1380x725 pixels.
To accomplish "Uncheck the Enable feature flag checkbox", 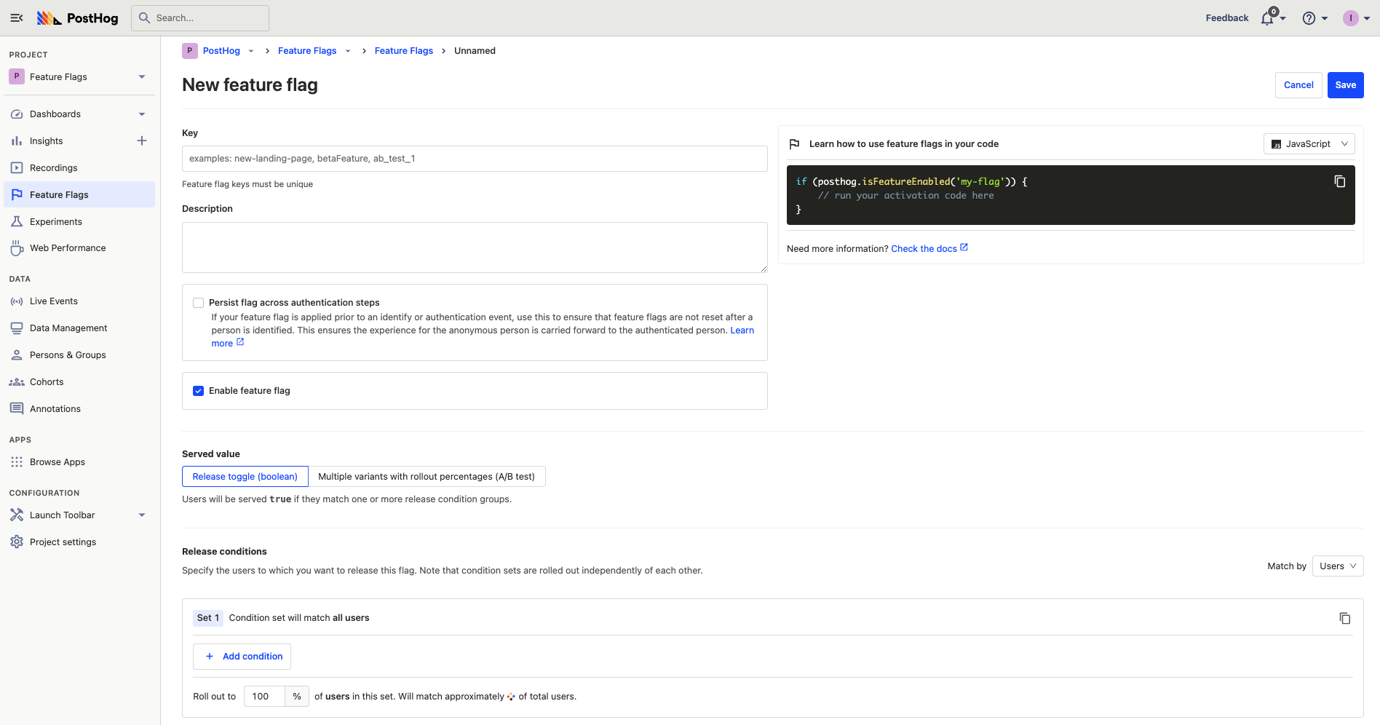I will 198,391.
